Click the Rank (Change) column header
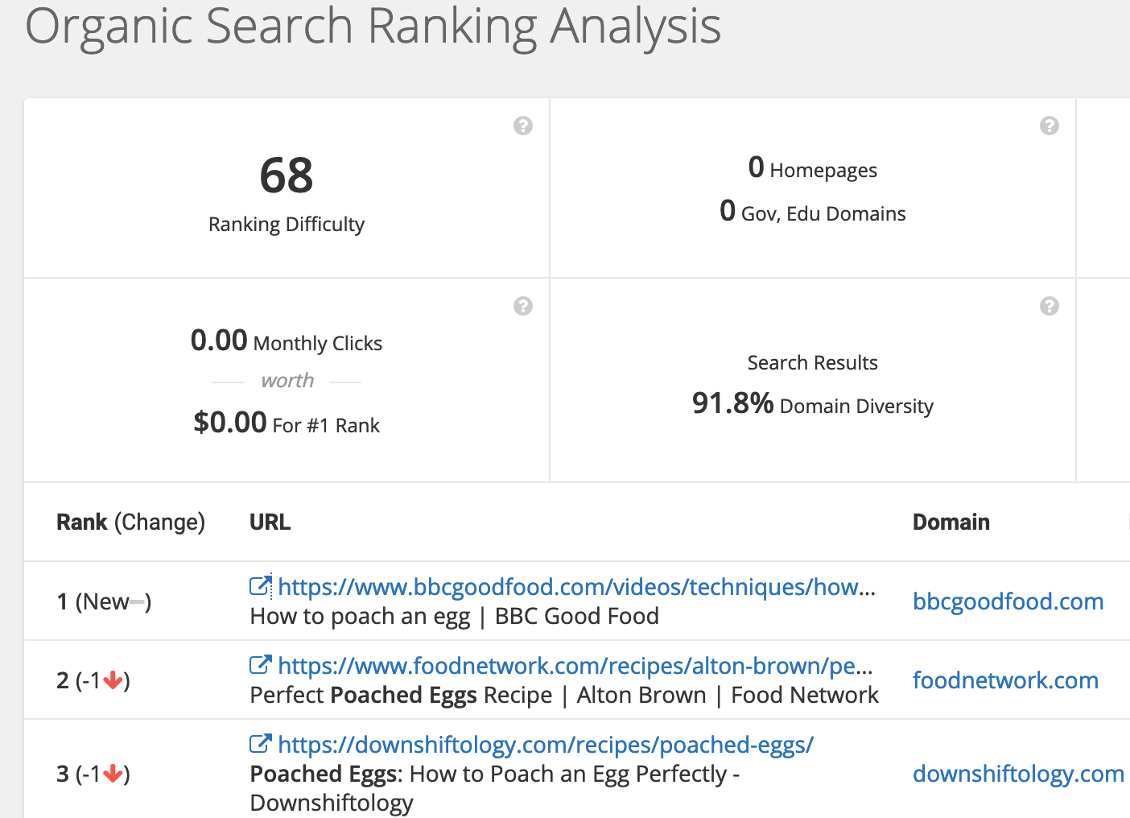Image resolution: width=1130 pixels, height=818 pixels. [x=130, y=522]
